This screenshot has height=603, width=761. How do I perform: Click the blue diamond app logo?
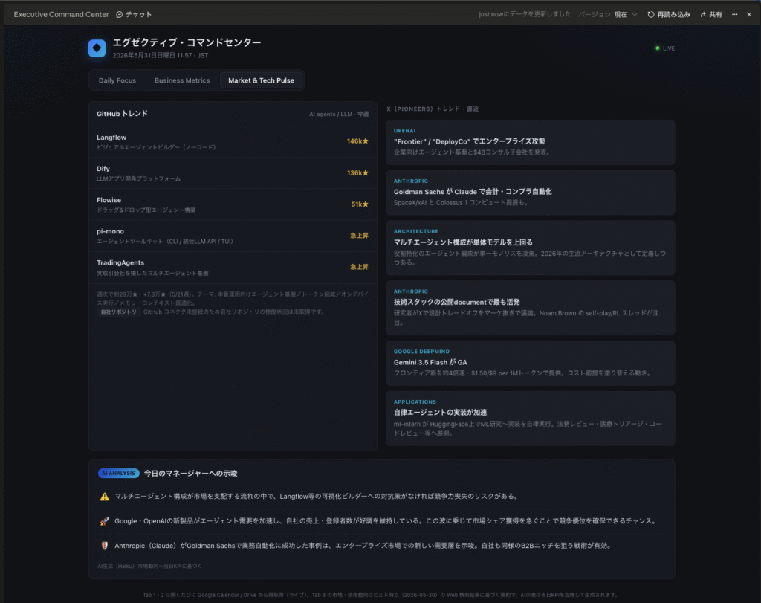click(97, 48)
